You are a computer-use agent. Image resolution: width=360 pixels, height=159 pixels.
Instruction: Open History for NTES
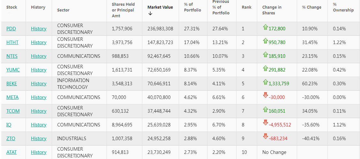(39, 56)
